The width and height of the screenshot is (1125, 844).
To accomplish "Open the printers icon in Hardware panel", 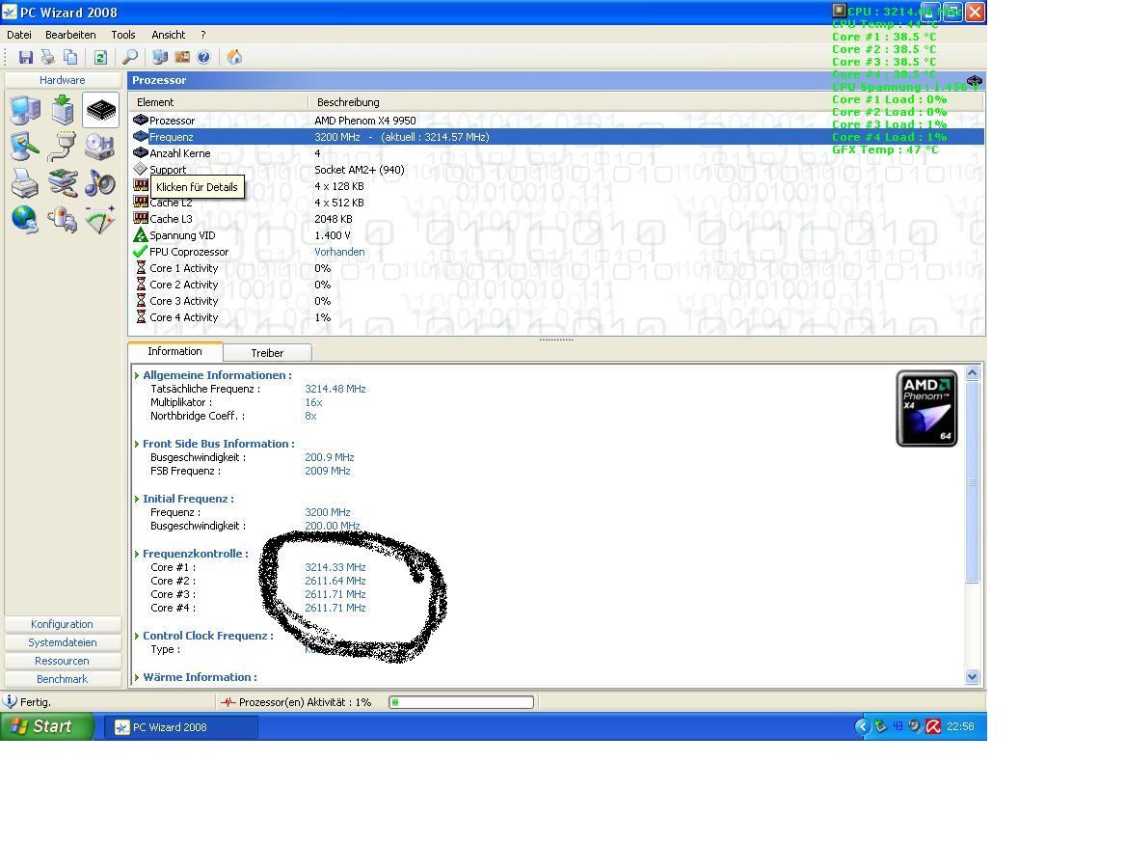I will (25, 183).
